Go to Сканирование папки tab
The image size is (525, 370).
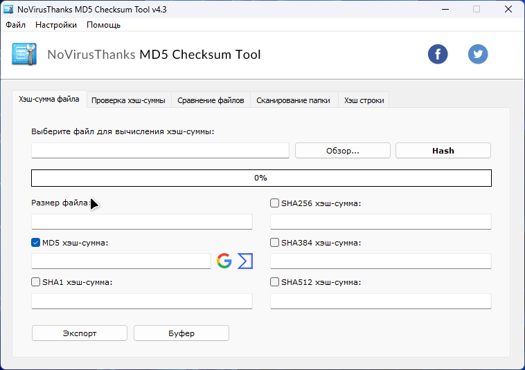click(293, 100)
